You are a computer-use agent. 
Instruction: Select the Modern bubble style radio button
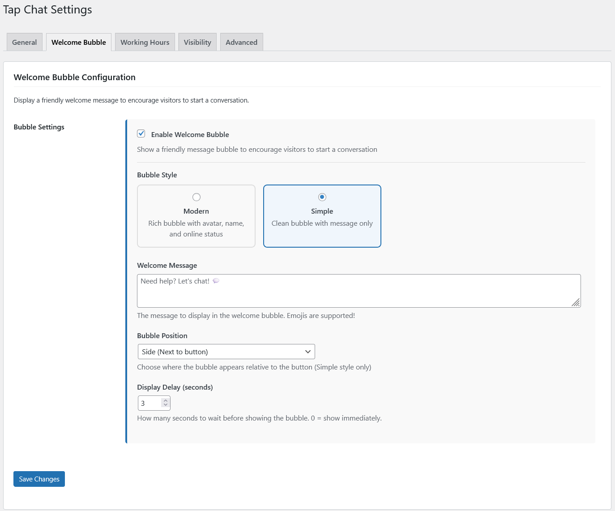(x=196, y=197)
